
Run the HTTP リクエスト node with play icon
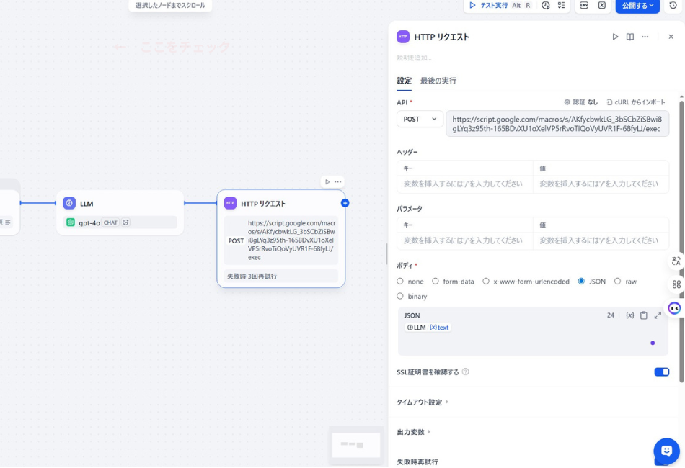click(615, 36)
